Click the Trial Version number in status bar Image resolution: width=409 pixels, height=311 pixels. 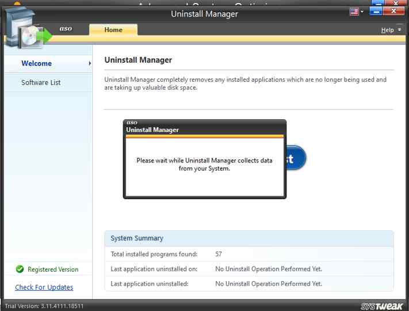point(44,306)
